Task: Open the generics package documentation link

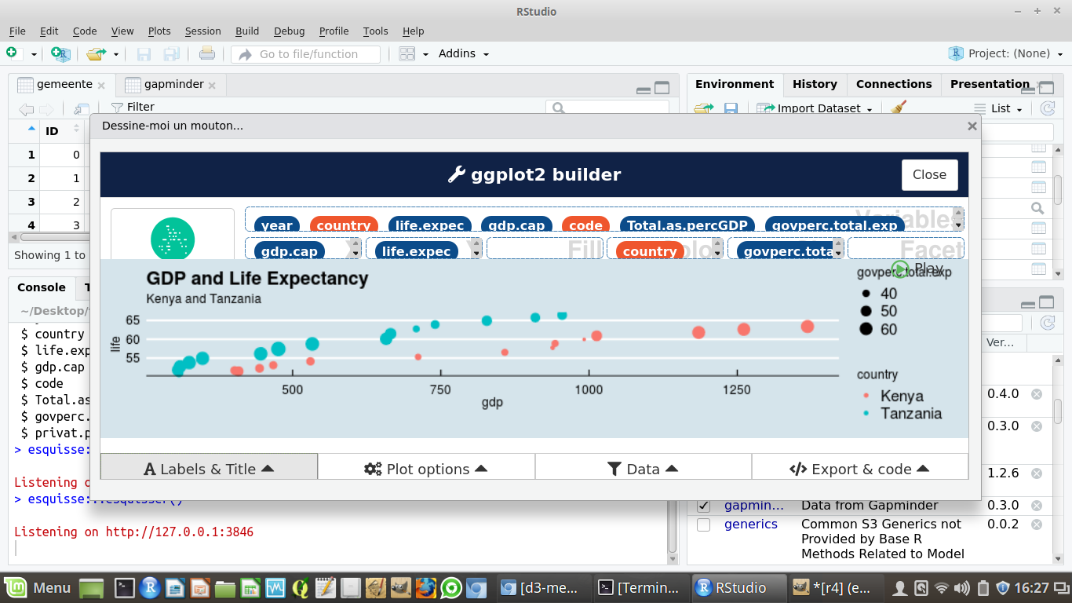Action: pos(750,524)
